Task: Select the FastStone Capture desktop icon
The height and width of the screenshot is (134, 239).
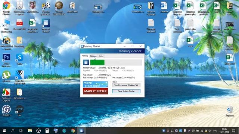Action: (x=6, y=95)
